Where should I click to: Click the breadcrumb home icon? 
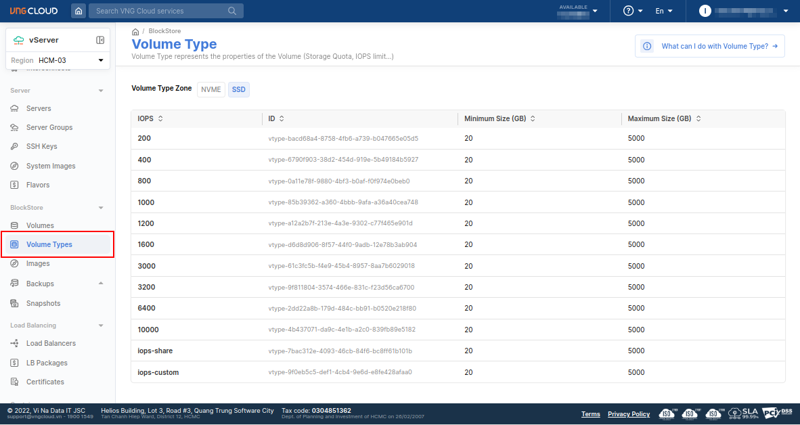click(135, 32)
